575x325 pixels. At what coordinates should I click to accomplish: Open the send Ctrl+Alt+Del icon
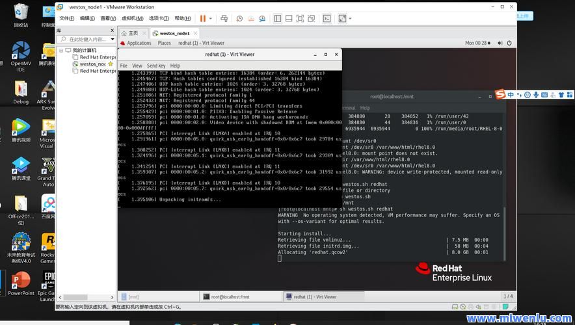pyautogui.click(x=224, y=18)
